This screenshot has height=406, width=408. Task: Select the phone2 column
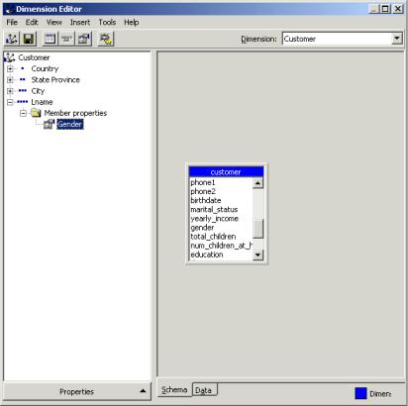coord(203,191)
